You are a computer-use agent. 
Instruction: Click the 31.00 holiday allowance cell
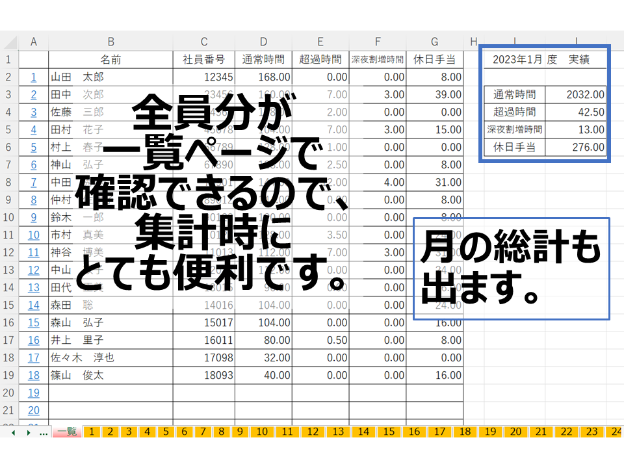point(435,182)
